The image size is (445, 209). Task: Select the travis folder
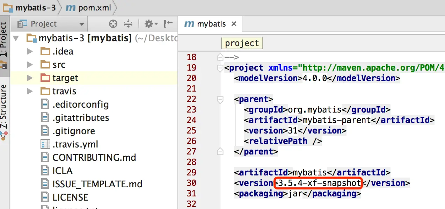point(64,91)
